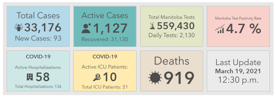
Task: Click the person-with-virus icon beside 1,127
Action: pyautogui.click(x=86, y=28)
